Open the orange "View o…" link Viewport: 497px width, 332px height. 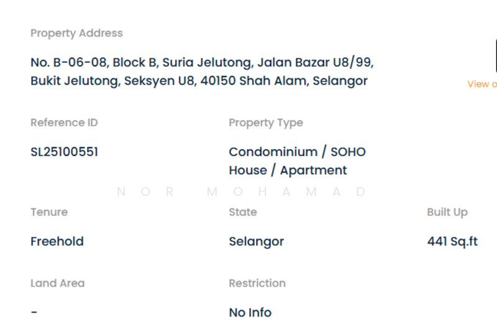(x=482, y=84)
